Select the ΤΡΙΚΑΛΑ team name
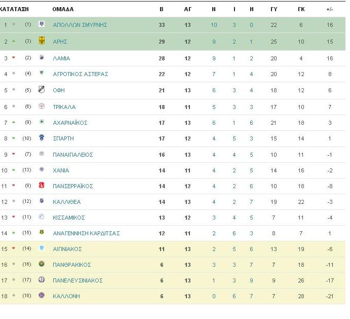Screen dimensions: 350x319 64,107
